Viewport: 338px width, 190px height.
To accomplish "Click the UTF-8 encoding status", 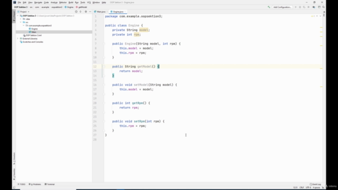I will 308,187.
